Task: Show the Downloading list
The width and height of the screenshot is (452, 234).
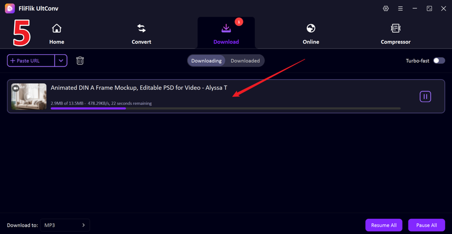Action: pyautogui.click(x=206, y=60)
